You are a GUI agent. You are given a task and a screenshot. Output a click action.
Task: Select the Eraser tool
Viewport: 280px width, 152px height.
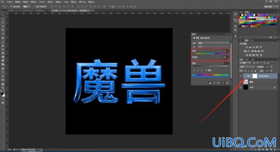(2, 53)
